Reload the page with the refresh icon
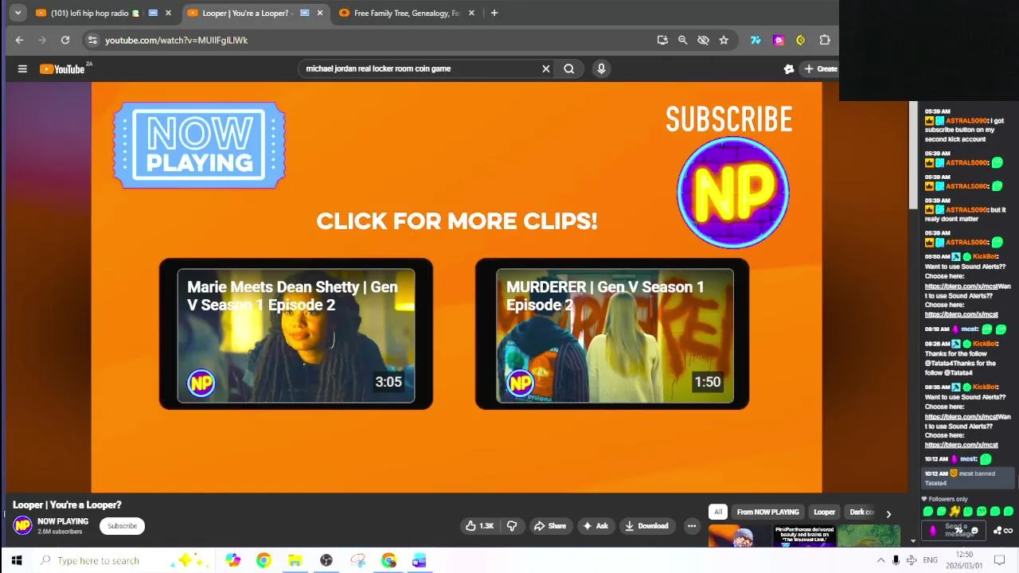The width and height of the screenshot is (1019, 573). [x=65, y=40]
